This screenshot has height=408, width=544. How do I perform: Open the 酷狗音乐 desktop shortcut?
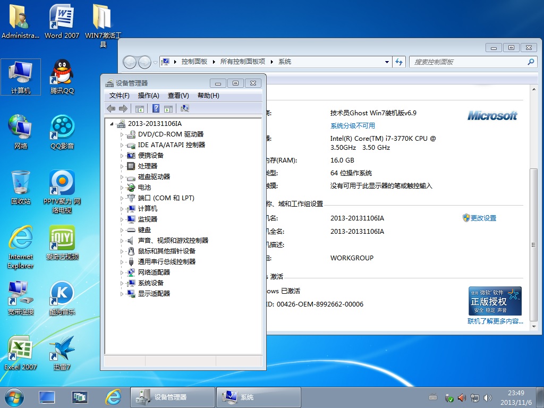pyautogui.click(x=62, y=298)
